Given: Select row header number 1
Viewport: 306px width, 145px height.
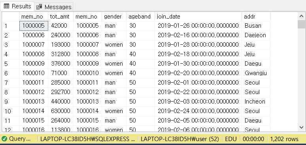Looking at the screenshot, I should (x=11, y=26).
